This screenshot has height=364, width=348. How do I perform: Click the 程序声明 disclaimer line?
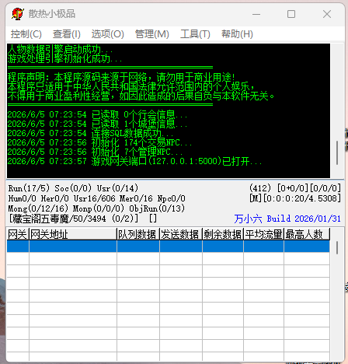coord(121,77)
